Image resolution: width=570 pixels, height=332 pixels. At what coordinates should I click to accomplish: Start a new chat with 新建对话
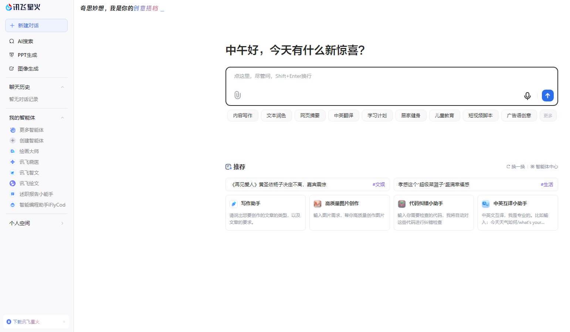[36, 25]
